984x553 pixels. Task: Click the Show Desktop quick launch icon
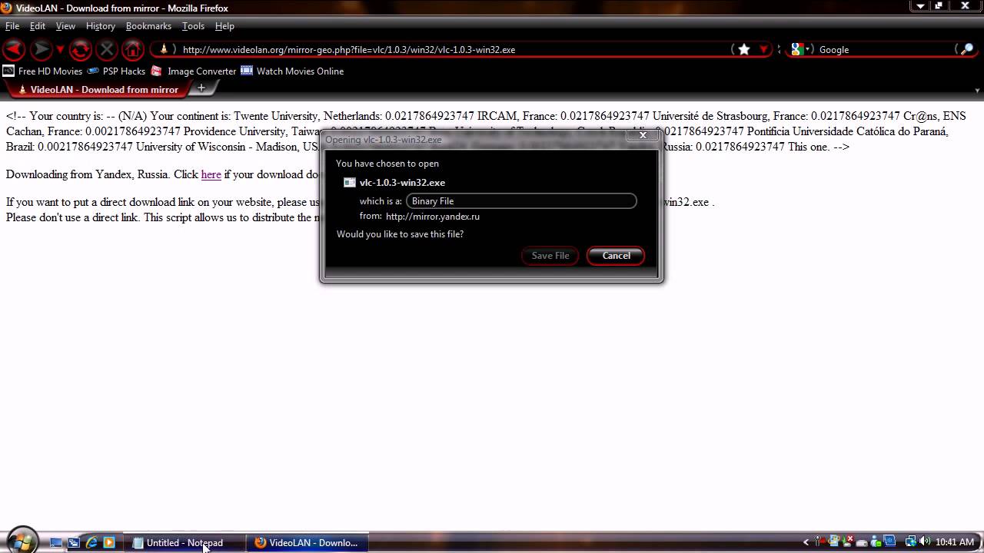(56, 543)
